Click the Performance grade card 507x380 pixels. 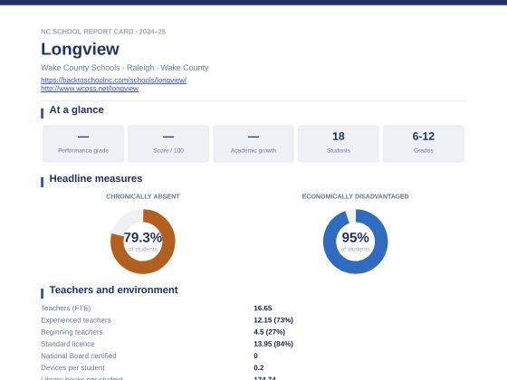click(83, 144)
